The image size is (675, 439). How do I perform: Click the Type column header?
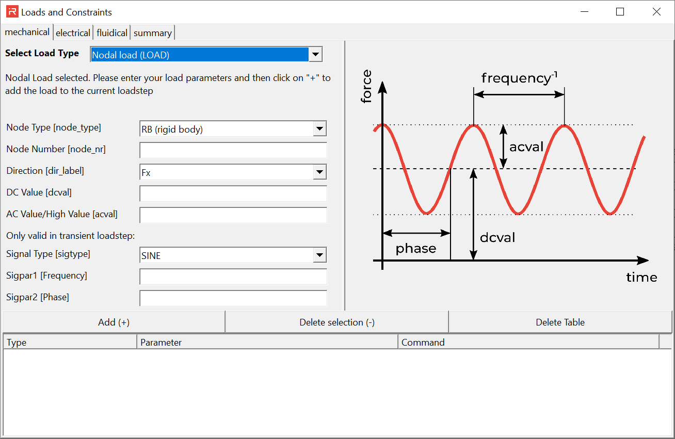70,343
